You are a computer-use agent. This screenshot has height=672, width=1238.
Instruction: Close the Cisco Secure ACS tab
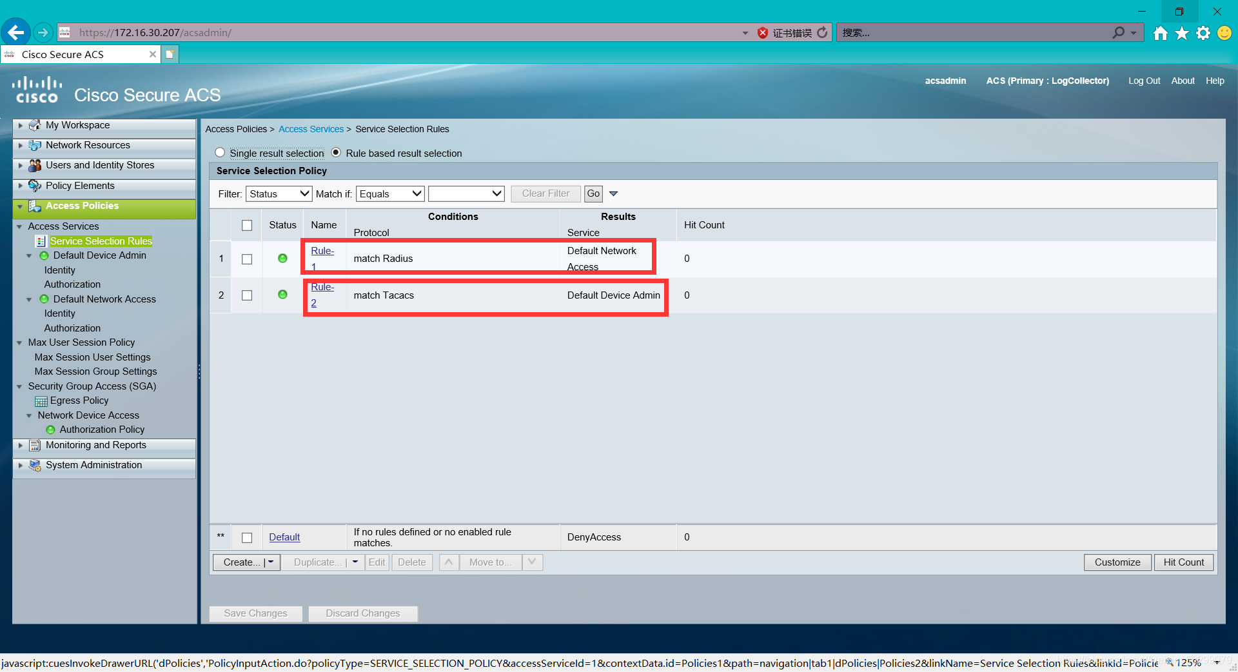(153, 54)
